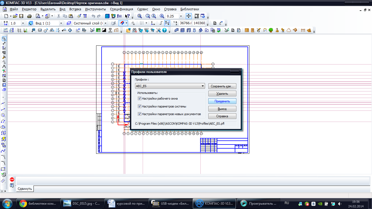Open the 'Системный слой' layer dropdown
372x209 pixels.
pyautogui.click(x=106, y=23)
